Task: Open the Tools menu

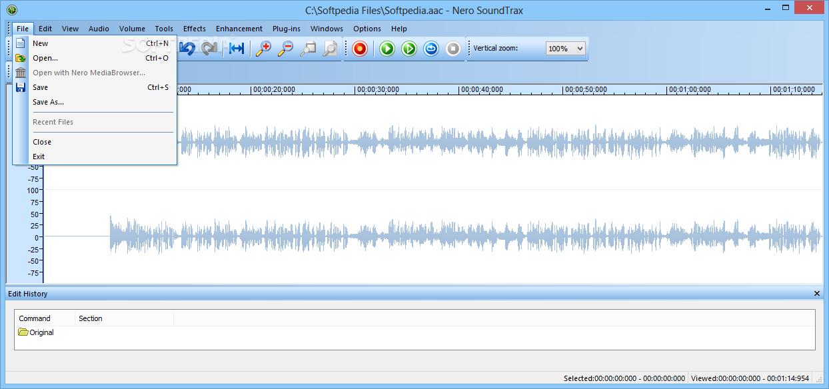Action: point(164,29)
